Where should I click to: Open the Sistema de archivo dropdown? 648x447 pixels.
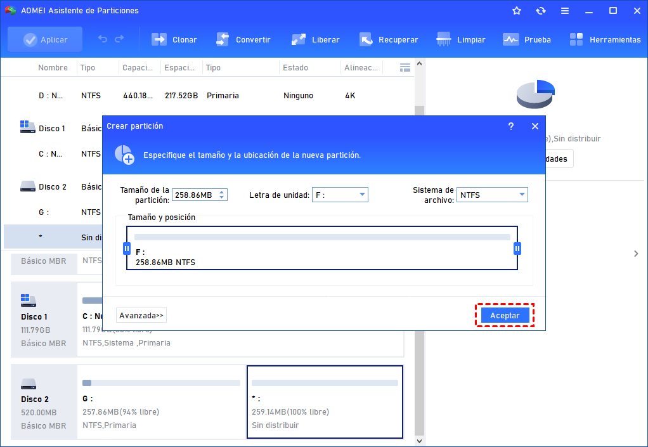click(521, 195)
